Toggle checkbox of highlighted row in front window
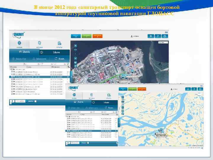The image size is (213, 160). click(x=68, y=131)
